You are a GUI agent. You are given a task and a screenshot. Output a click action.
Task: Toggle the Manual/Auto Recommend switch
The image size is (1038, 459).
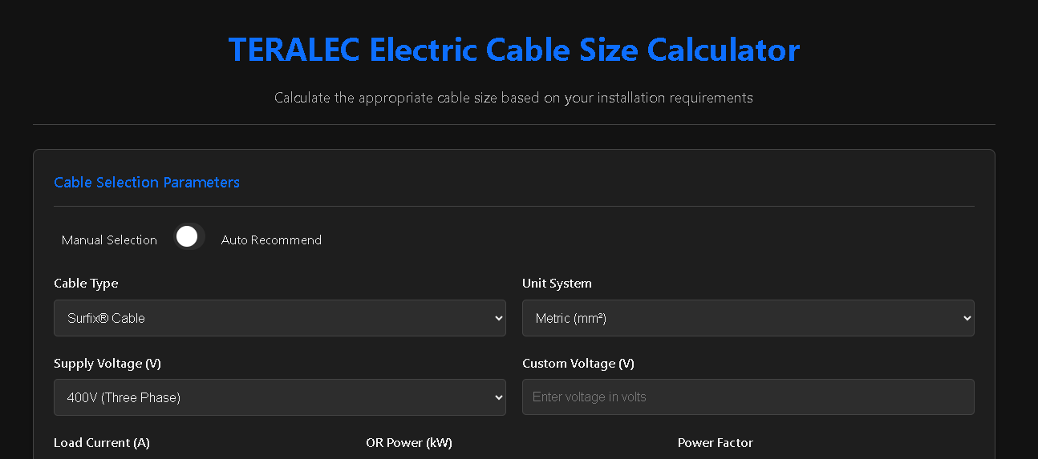pyautogui.click(x=189, y=237)
